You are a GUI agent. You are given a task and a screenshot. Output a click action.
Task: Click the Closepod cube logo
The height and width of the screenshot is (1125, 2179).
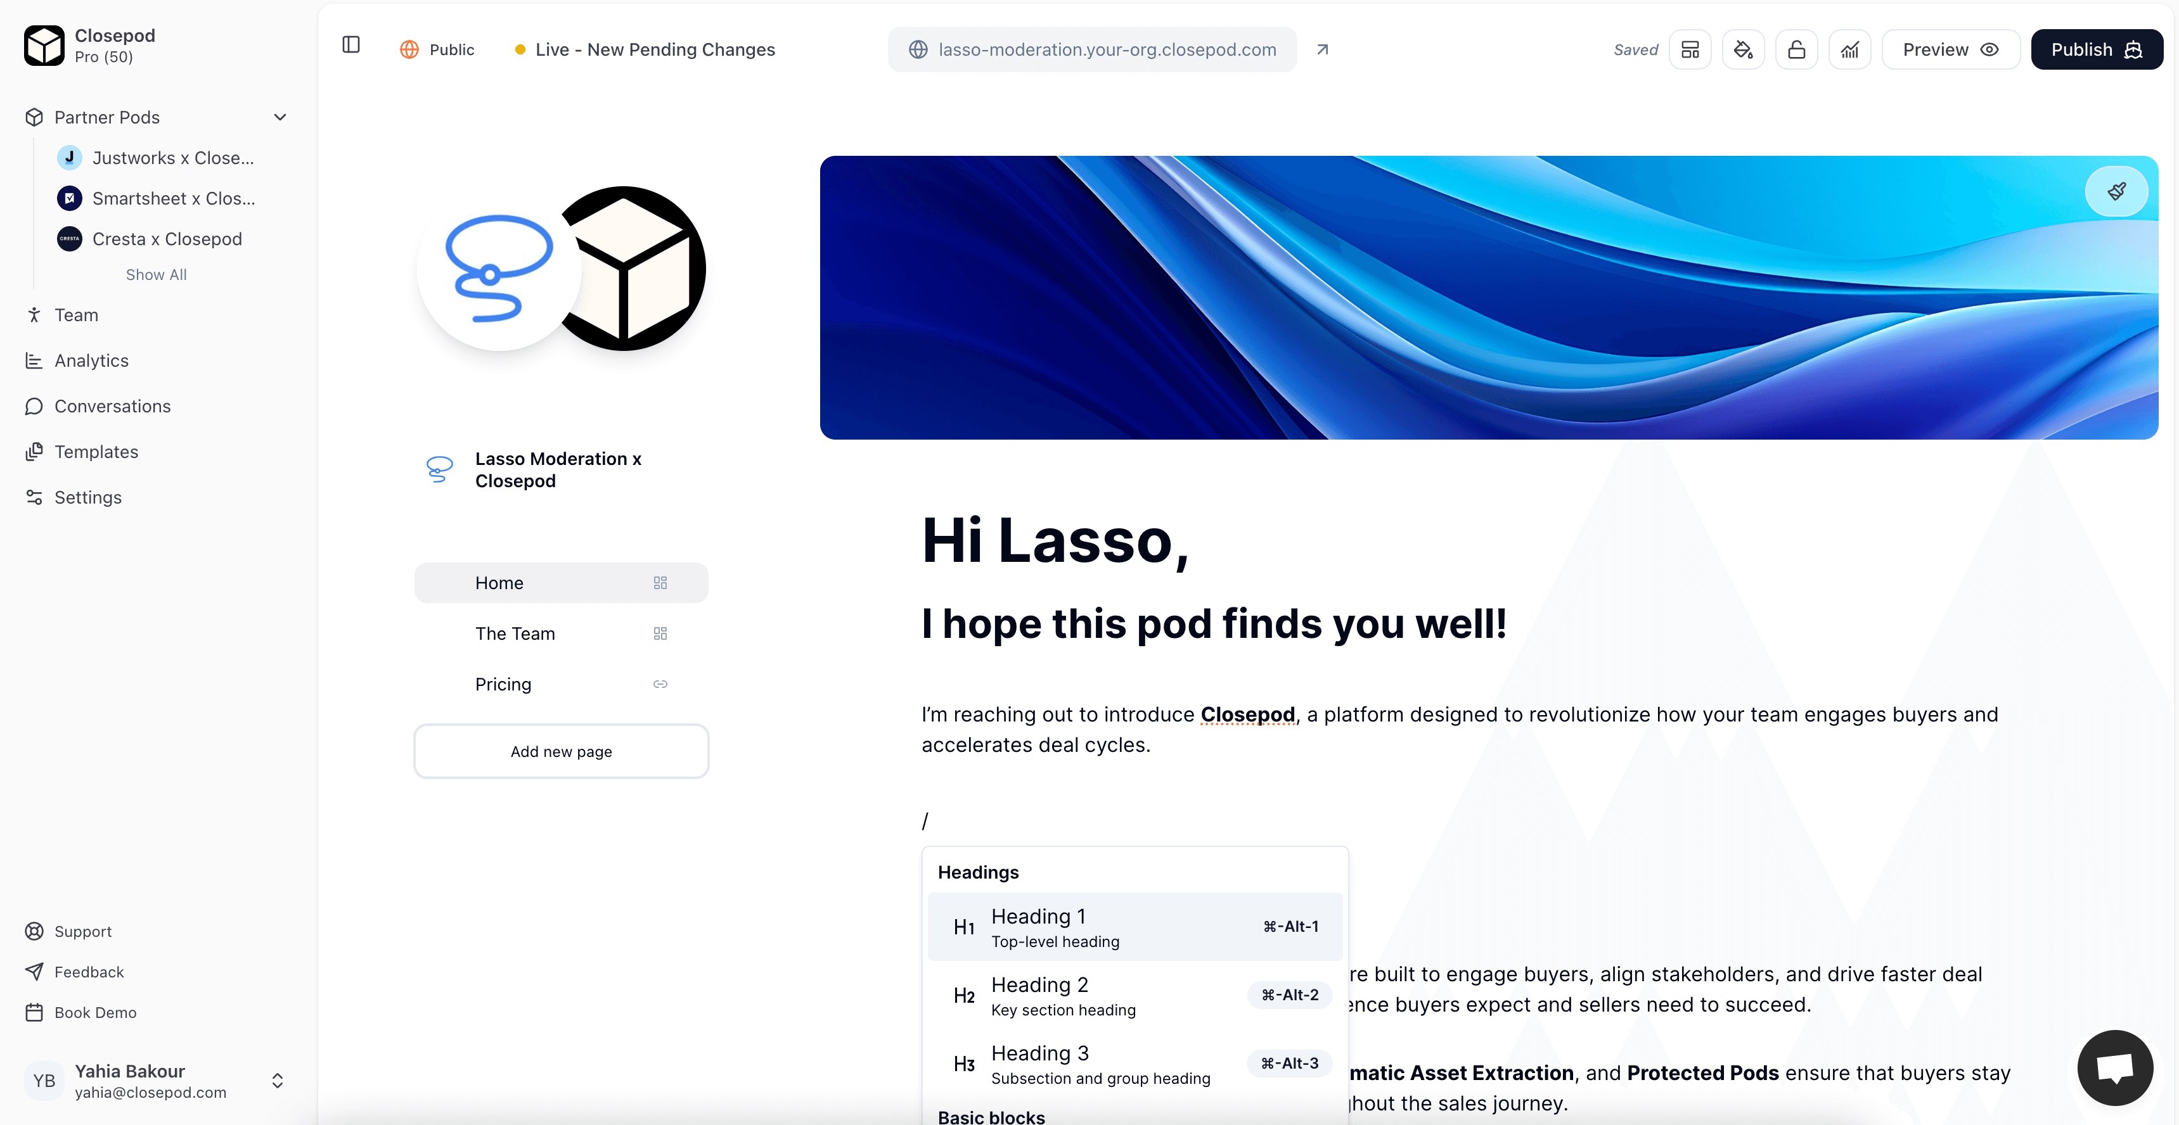[x=44, y=45]
